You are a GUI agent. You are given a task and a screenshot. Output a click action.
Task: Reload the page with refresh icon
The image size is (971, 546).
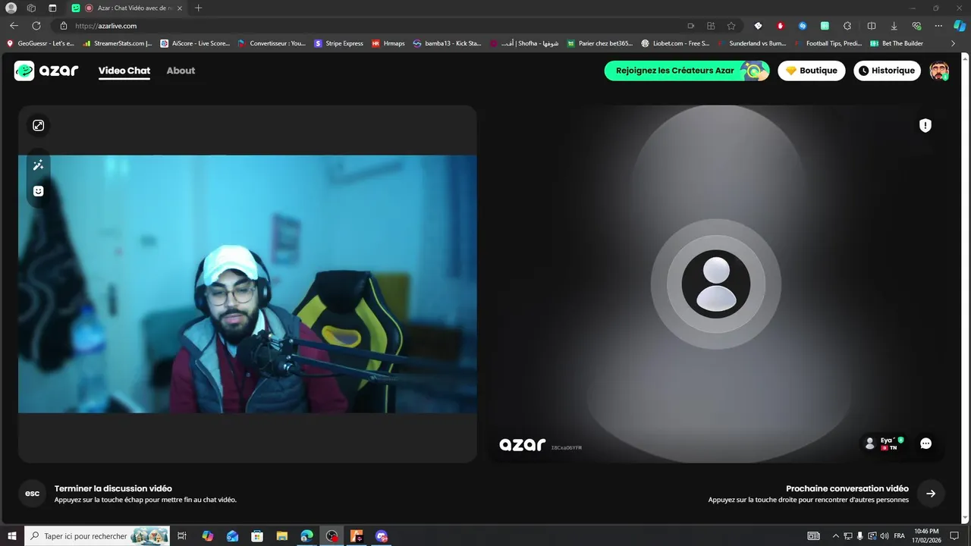[36, 26]
